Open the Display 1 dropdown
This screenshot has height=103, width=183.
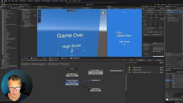point(110,8)
